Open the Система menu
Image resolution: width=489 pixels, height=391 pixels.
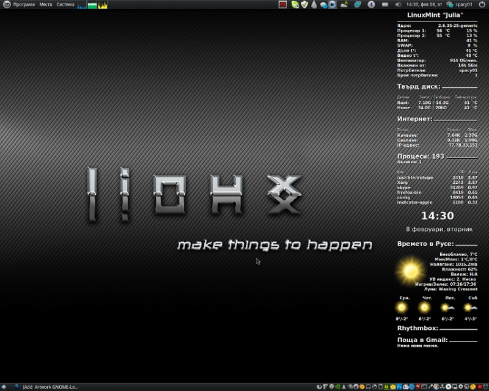(65, 4)
